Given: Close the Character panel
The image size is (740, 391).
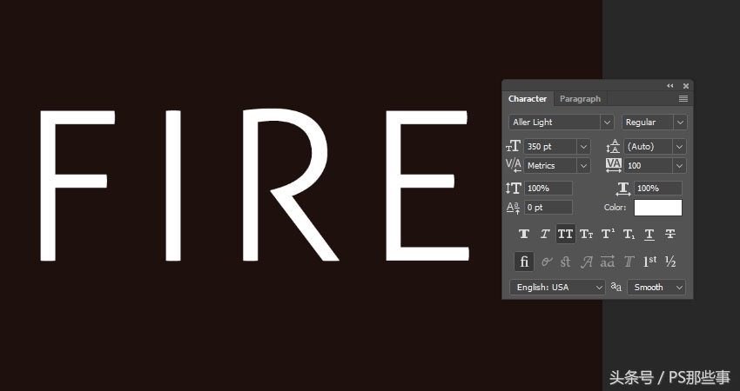Looking at the screenshot, I should coord(686,86).
